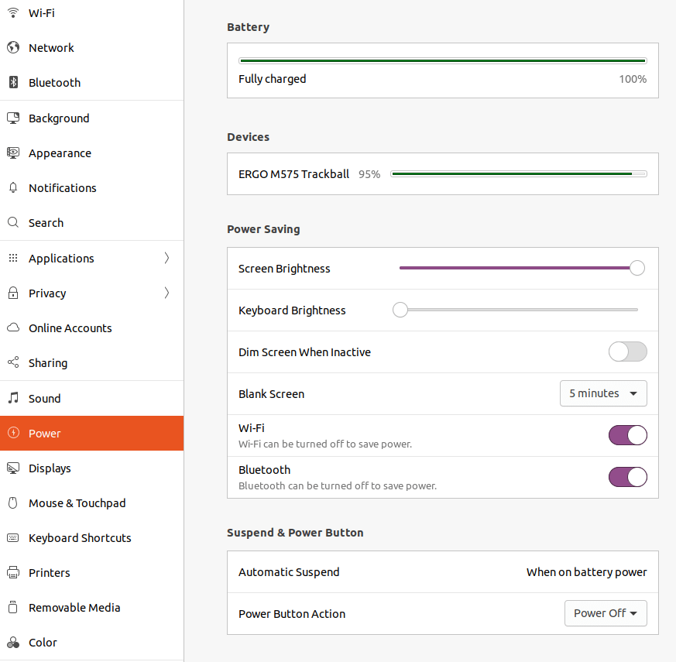Open the Blank Screen 5 minutes dropdown
The image size is (676, 662).
[603, 393]
